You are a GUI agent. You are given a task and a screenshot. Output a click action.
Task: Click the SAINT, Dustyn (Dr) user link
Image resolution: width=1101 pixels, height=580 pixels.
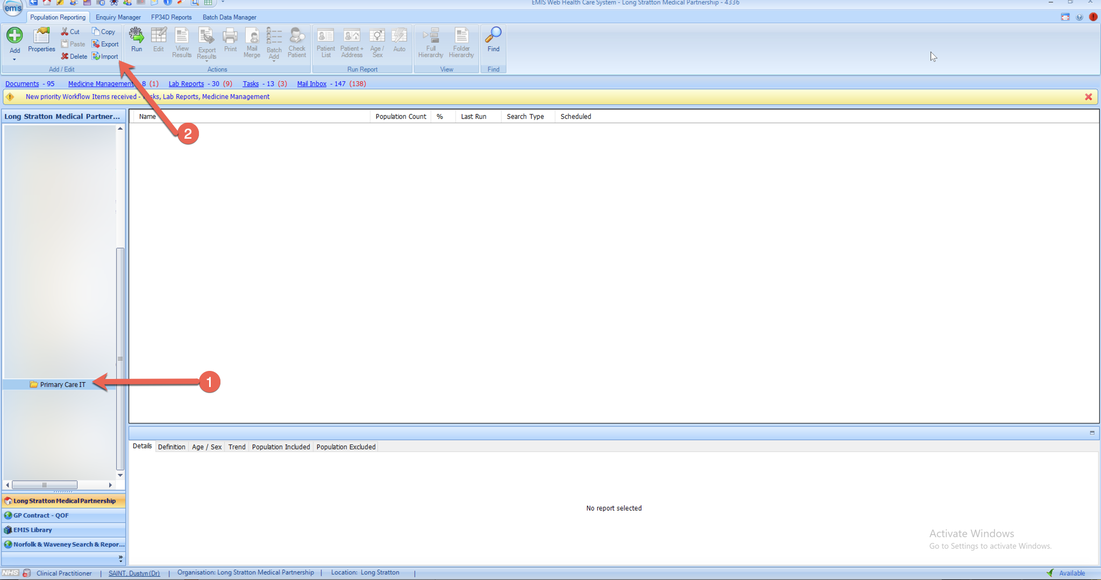point(134,573)
